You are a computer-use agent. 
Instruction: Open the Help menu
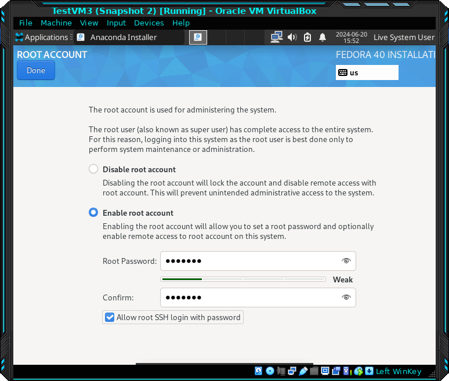point(181,23)
